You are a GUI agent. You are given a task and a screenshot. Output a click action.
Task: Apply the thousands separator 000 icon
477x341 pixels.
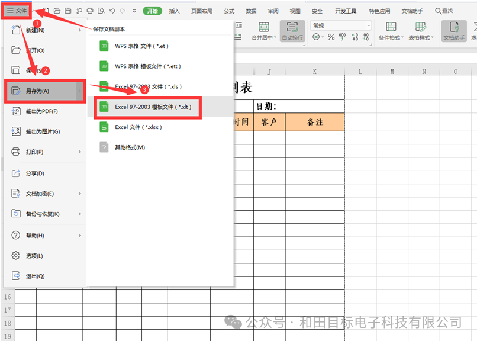point(342,37)
